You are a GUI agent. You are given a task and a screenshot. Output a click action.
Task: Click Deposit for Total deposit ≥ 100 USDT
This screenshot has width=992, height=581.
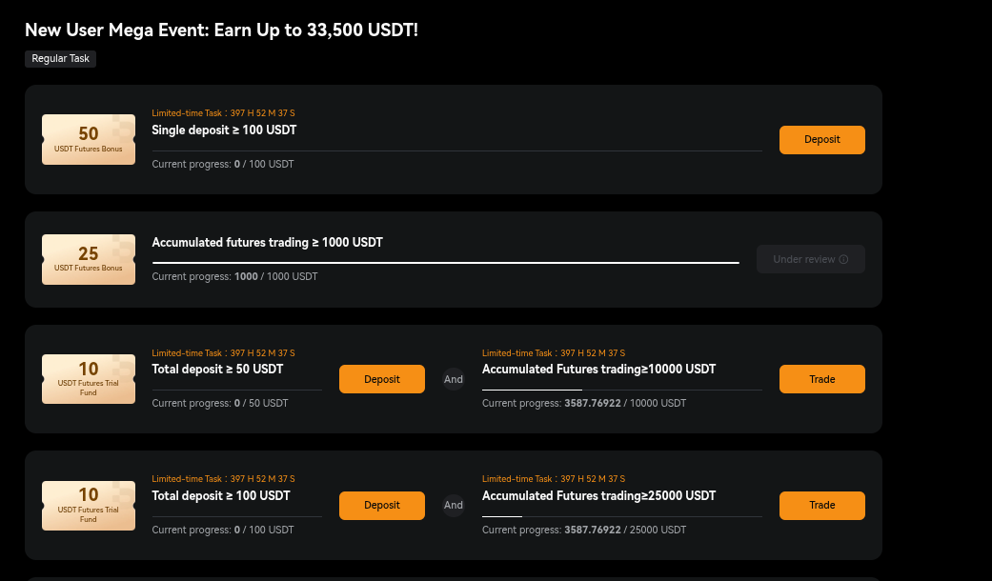(382, 505)
